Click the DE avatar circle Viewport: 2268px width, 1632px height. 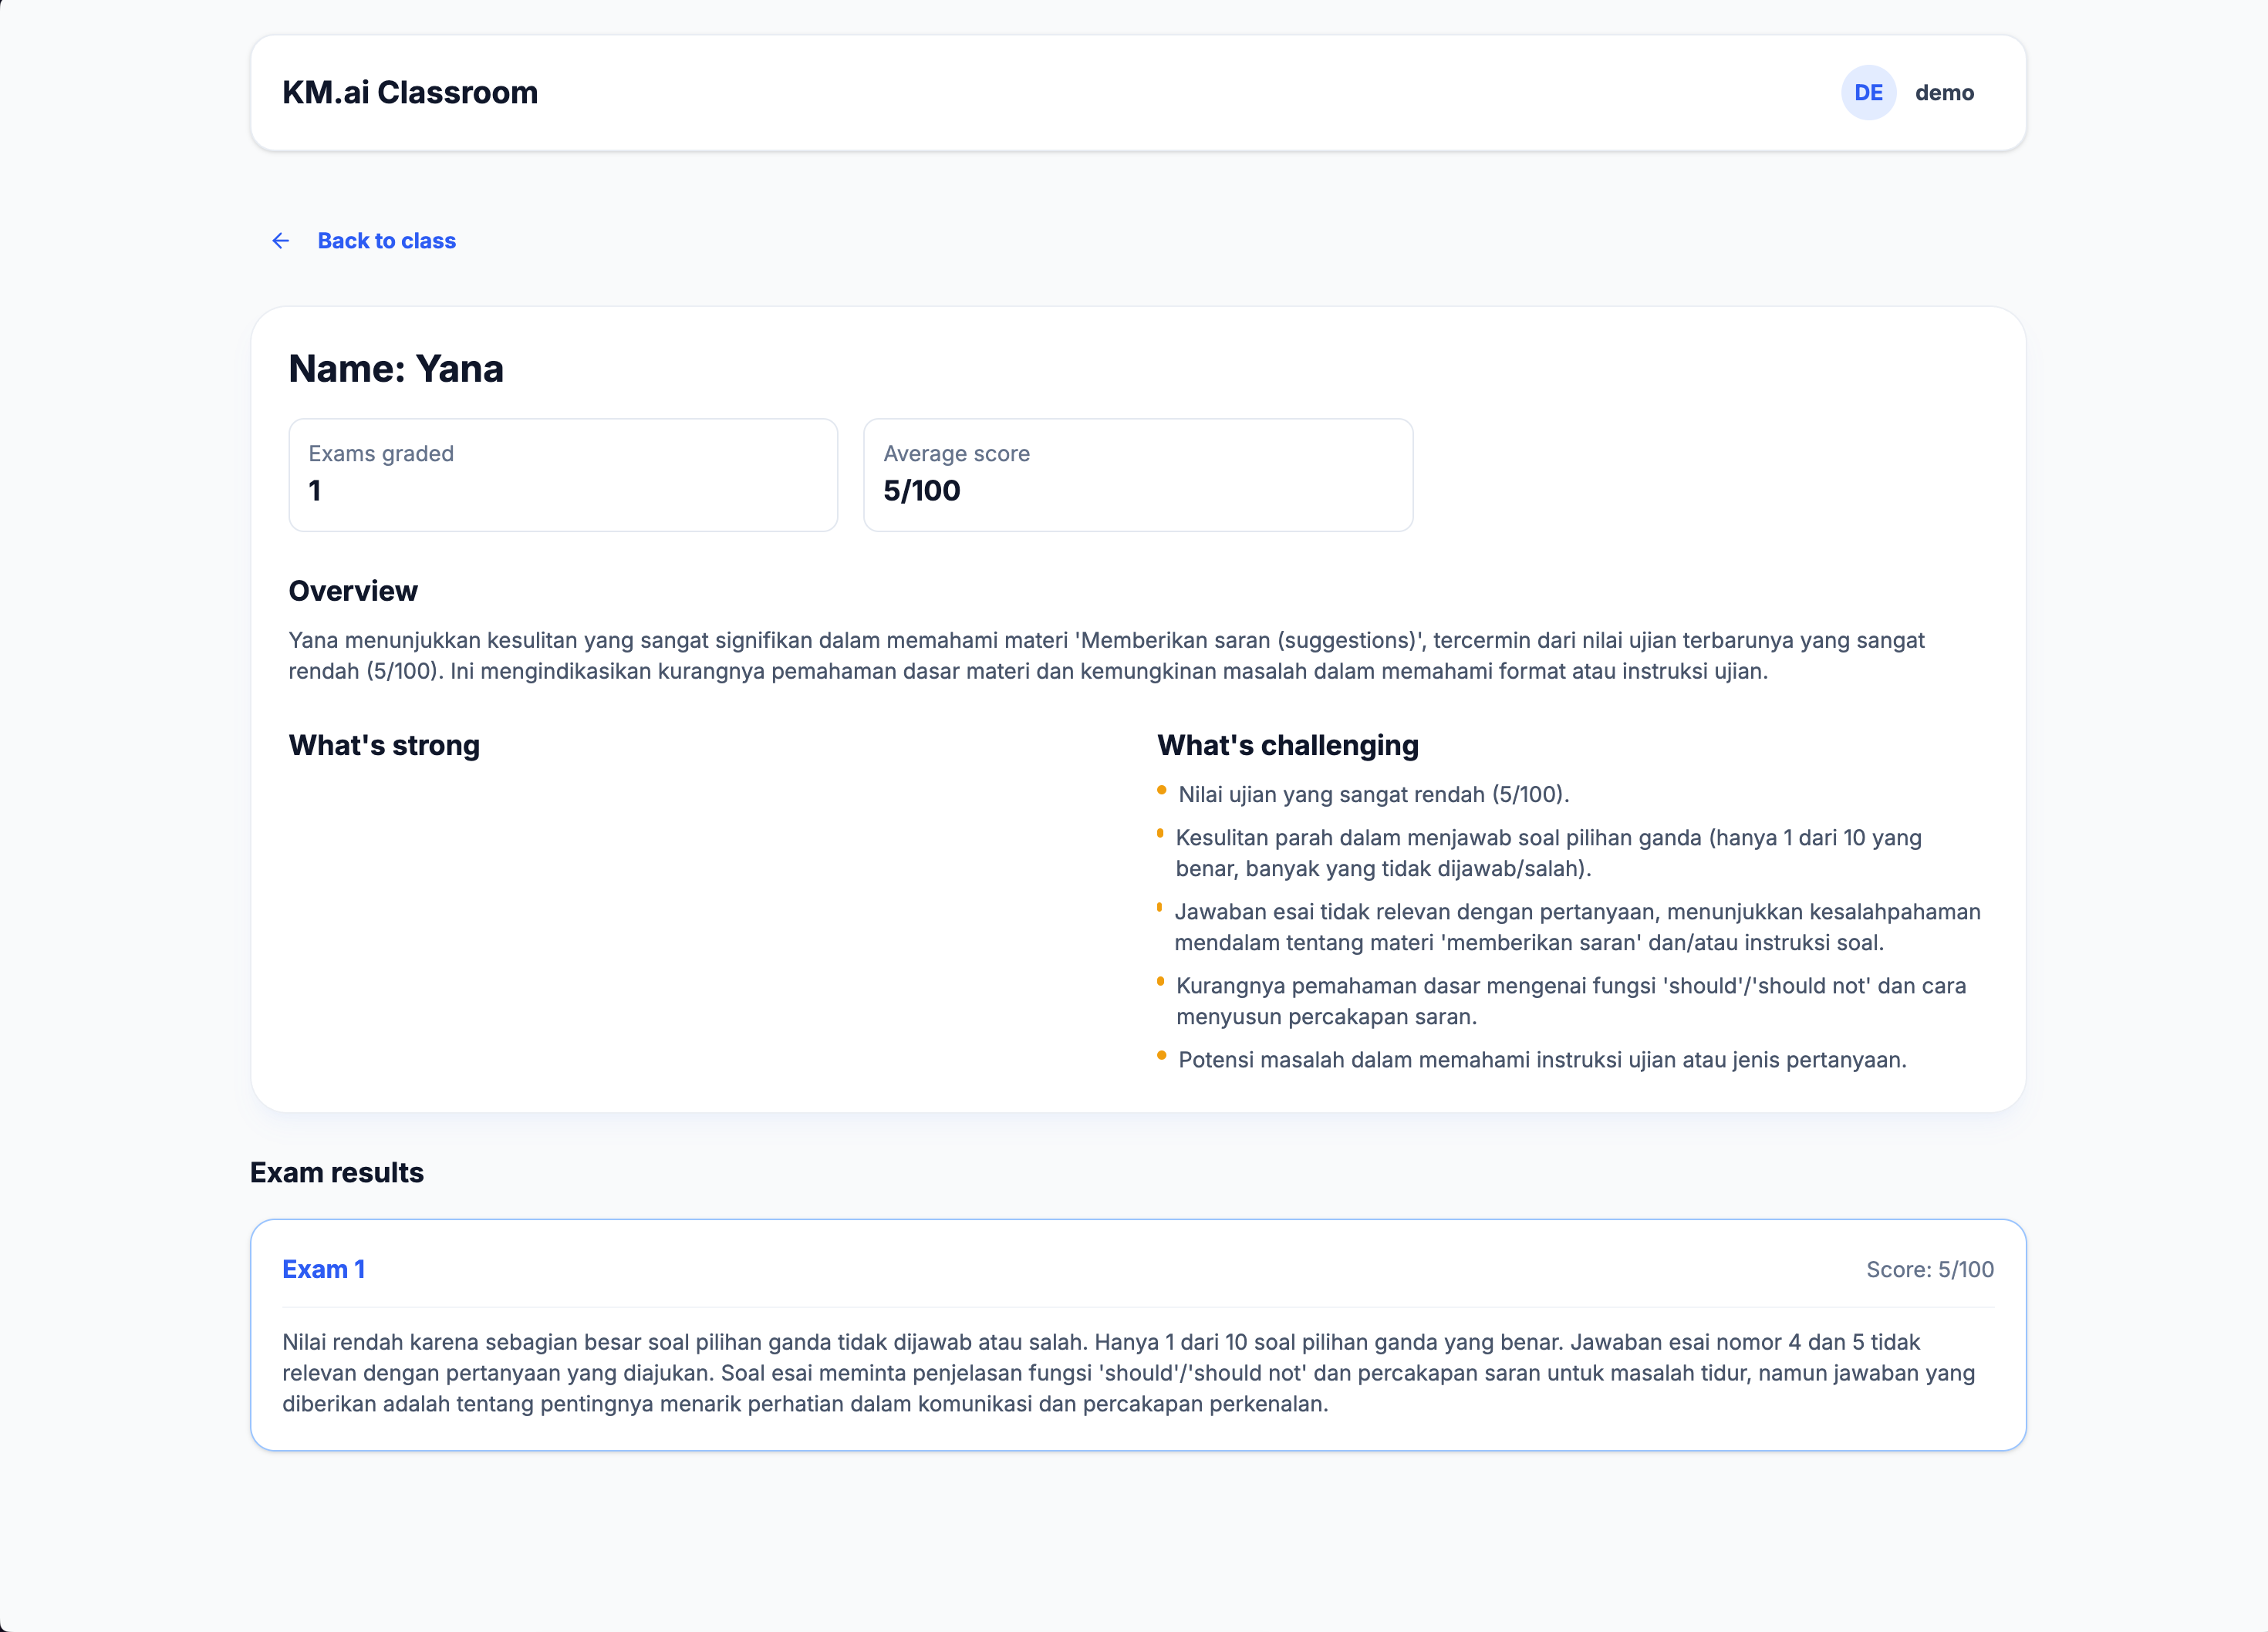point(1868,93)
